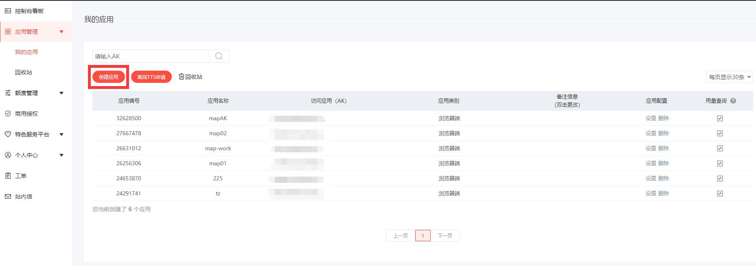Click app number 32628500
This screenshot has height=266, width=756.
click(129, 118)
